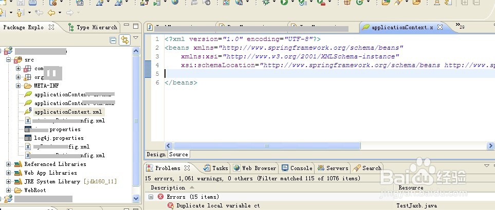Open the Next Annotation dropdown arrow
The width and height of the screenshot is (495, 210).
[11, 13]
